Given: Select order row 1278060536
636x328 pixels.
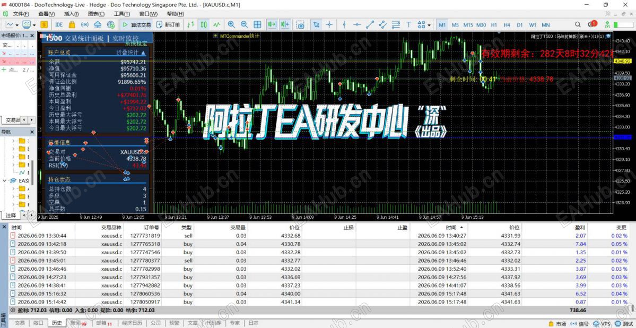Looking at the screenshot, I should pos(318,294).
